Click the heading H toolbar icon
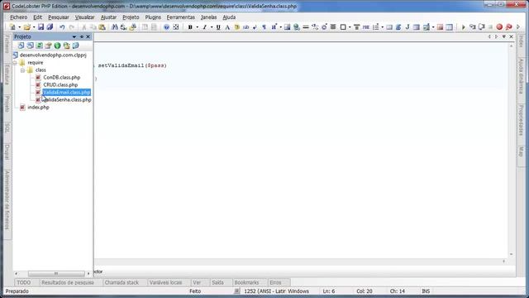Screen dimensions: 529x298 (x=274, y=27)
